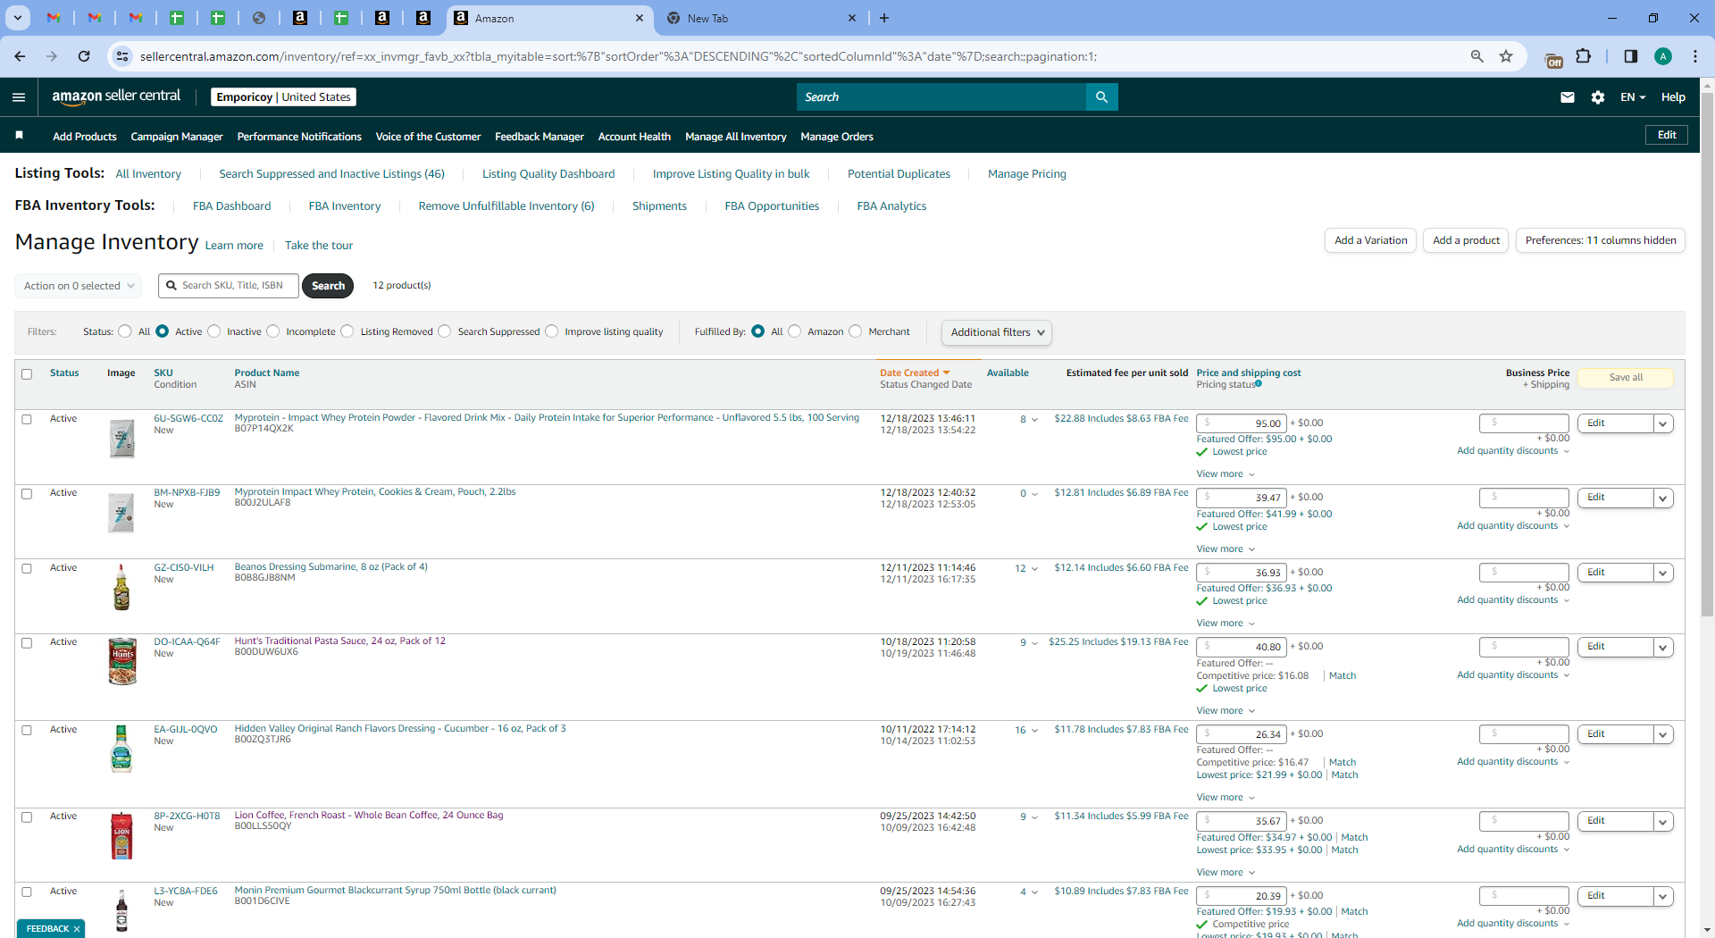Click the Add a Variation button
The width and height of the screenshot is (1715, 938).
1370,240
